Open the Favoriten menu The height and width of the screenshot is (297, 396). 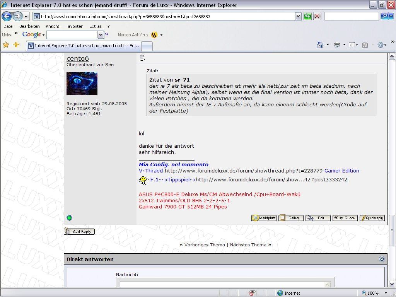[x=74, y=26]
